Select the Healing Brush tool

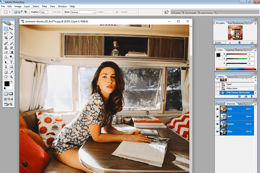coord(6,43)
